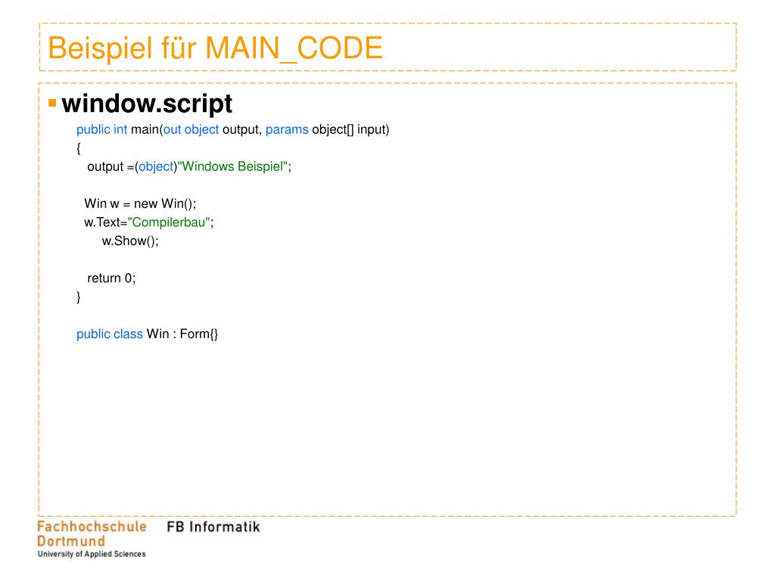The image size is (775, 581).
Task: Click 'University of Applied Sciences' footer text
Action: 92,555
